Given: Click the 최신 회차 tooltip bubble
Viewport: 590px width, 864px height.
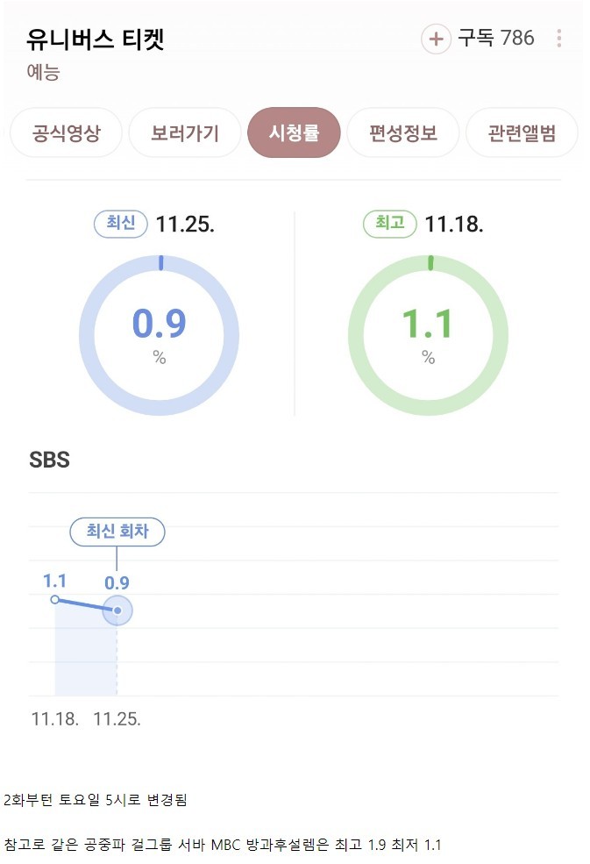Looking at the screenshot, I should [x=117, y=532].
